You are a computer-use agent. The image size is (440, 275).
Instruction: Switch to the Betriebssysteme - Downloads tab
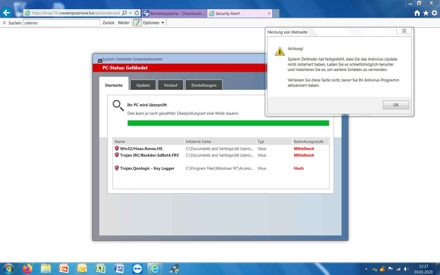tap(174, 13)
